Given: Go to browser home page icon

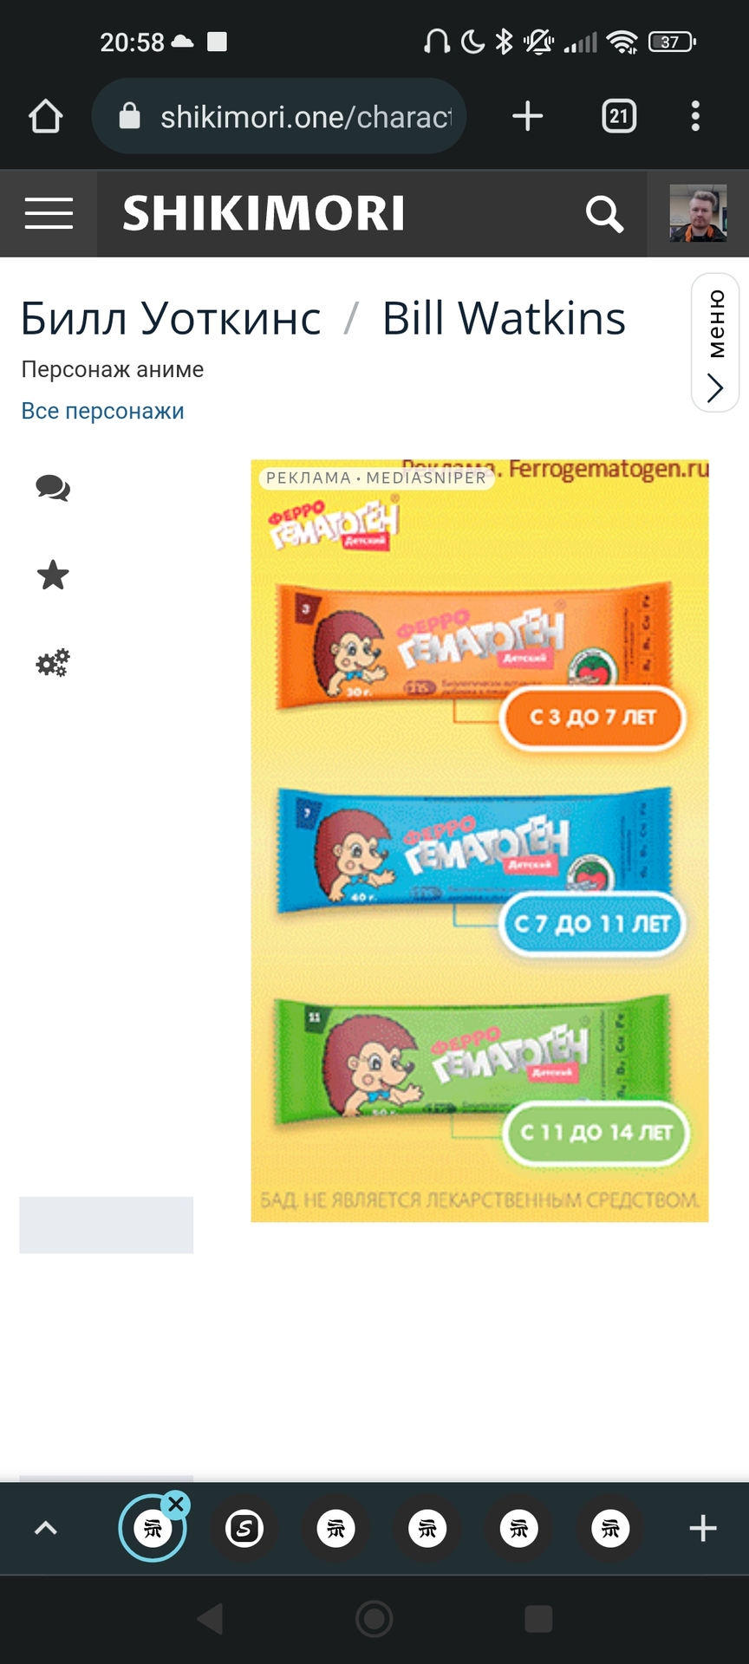Looking at the screenshot, I should pos(46,116).
